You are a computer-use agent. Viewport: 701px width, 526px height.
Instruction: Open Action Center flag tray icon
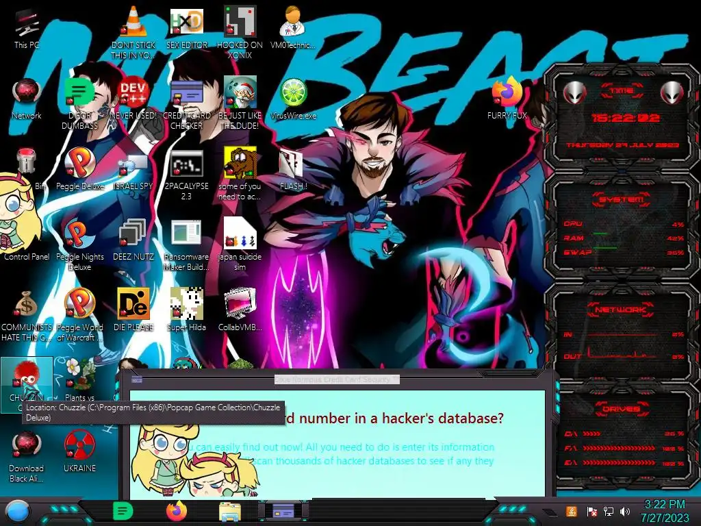591,511
